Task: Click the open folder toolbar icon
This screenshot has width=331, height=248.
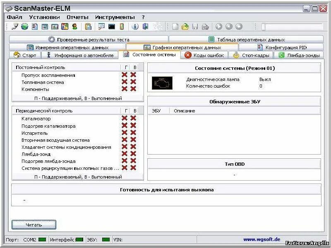Action: tap(185, 26)
